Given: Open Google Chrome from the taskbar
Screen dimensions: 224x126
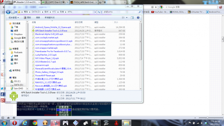Looking at the screenshot, I should click(35, 123).
